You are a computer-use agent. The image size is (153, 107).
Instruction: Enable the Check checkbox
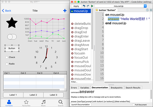tap(7, 57)
